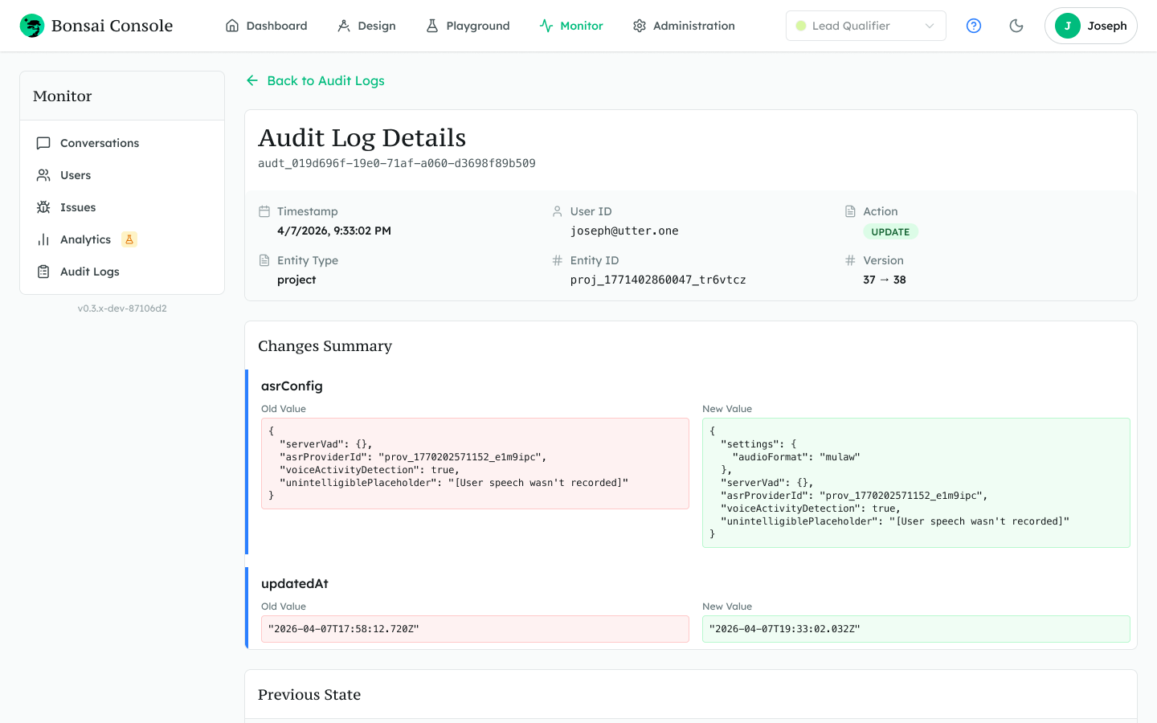Click the Conversations chat bubble icon

pos(43,143)
